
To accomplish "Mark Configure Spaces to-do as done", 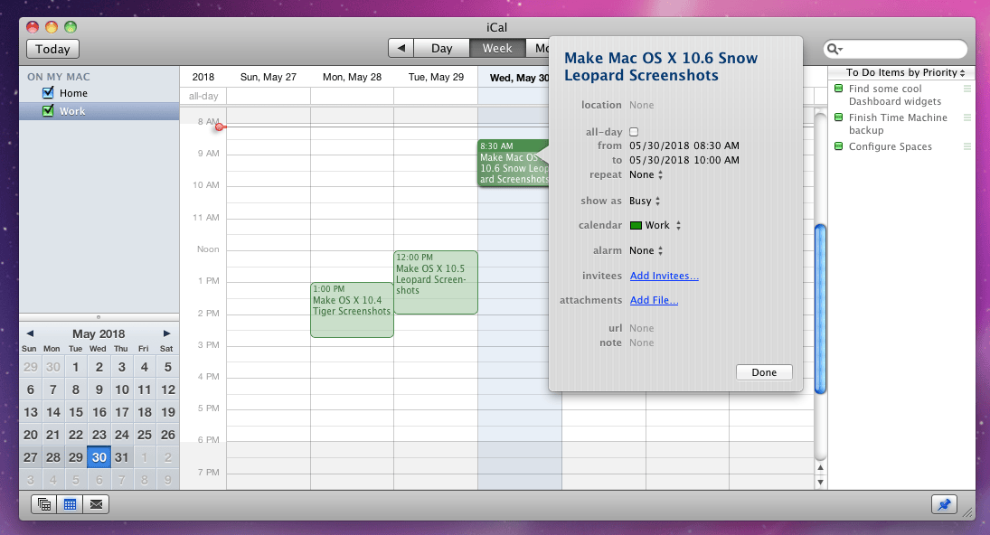I will tap(838, 146).
